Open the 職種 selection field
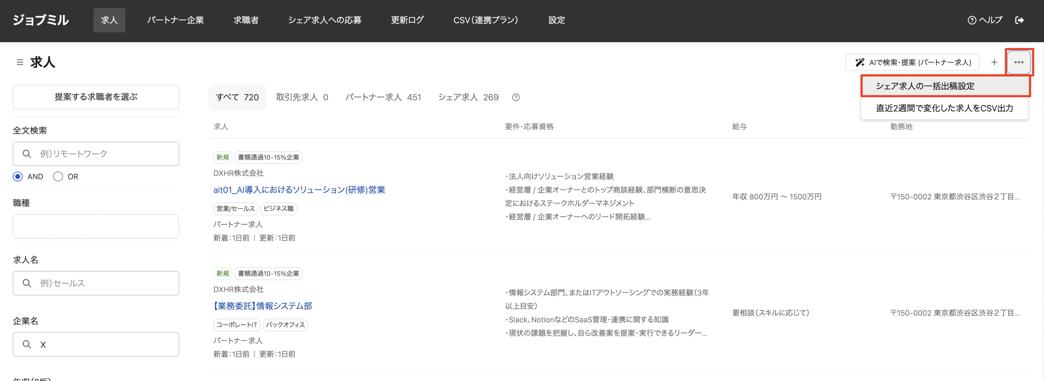This screenshot has width=1044, height=381. coord(96,226)
